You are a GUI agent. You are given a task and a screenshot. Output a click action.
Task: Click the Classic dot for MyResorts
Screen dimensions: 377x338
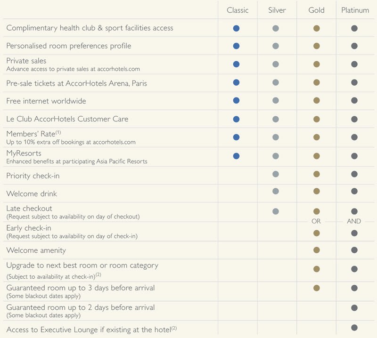click(236, 156)
